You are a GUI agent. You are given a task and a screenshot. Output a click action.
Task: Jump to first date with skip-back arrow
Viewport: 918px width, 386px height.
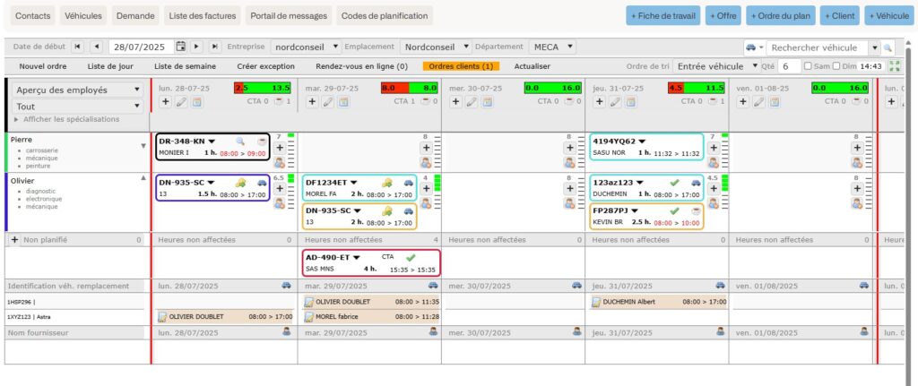pos(77,47)
